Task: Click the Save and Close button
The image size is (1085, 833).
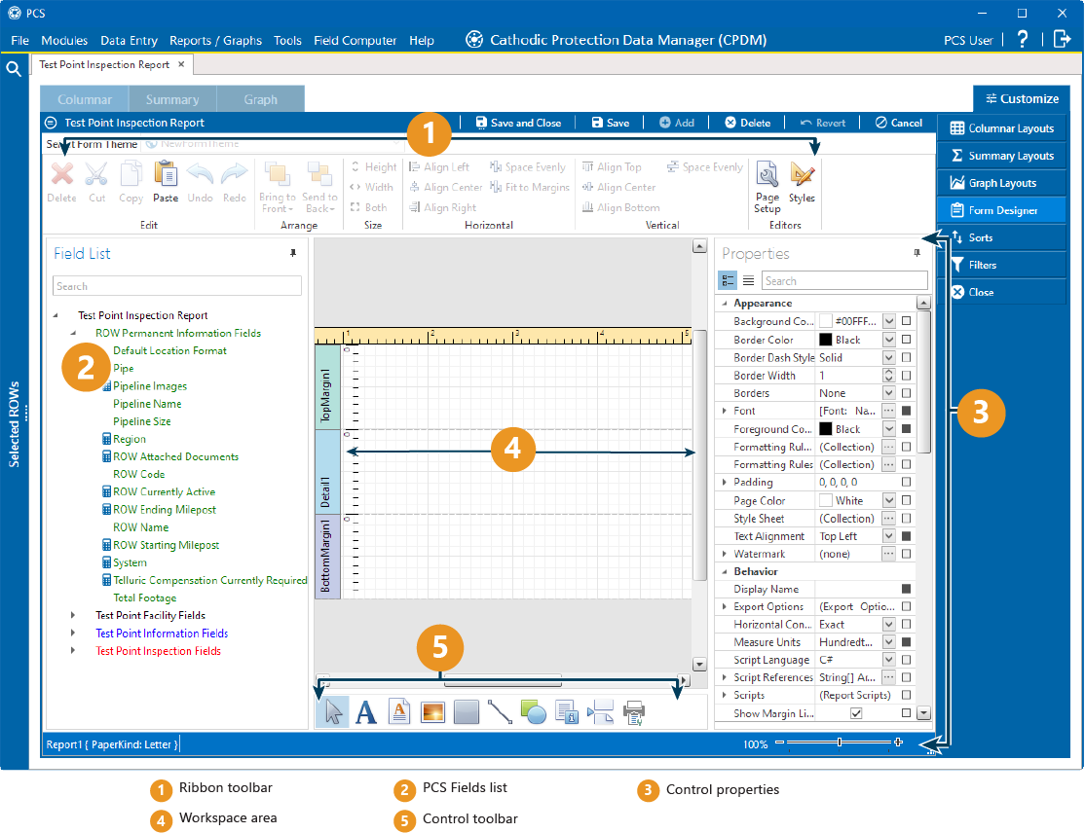Action: [517, 123]
